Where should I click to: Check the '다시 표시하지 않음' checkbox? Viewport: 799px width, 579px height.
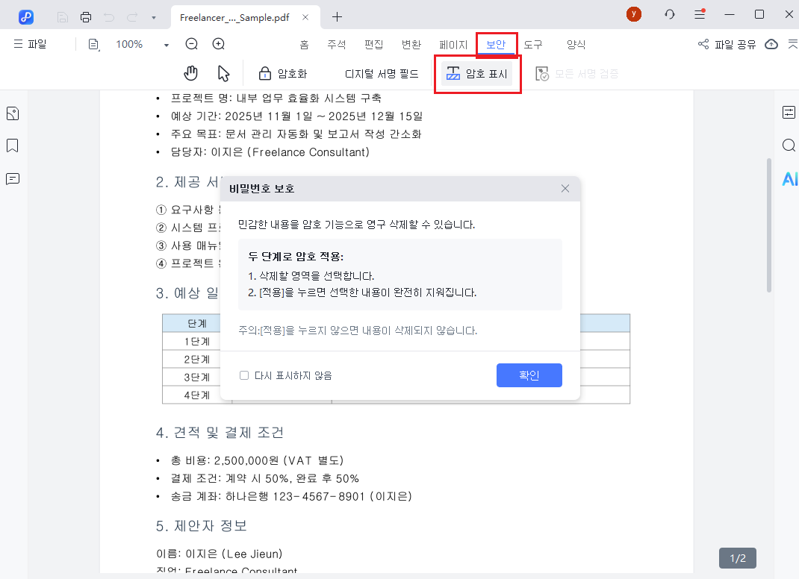(x=244, y=375)
